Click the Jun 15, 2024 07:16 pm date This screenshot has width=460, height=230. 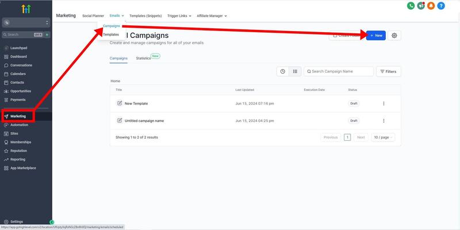coord(255,103)
